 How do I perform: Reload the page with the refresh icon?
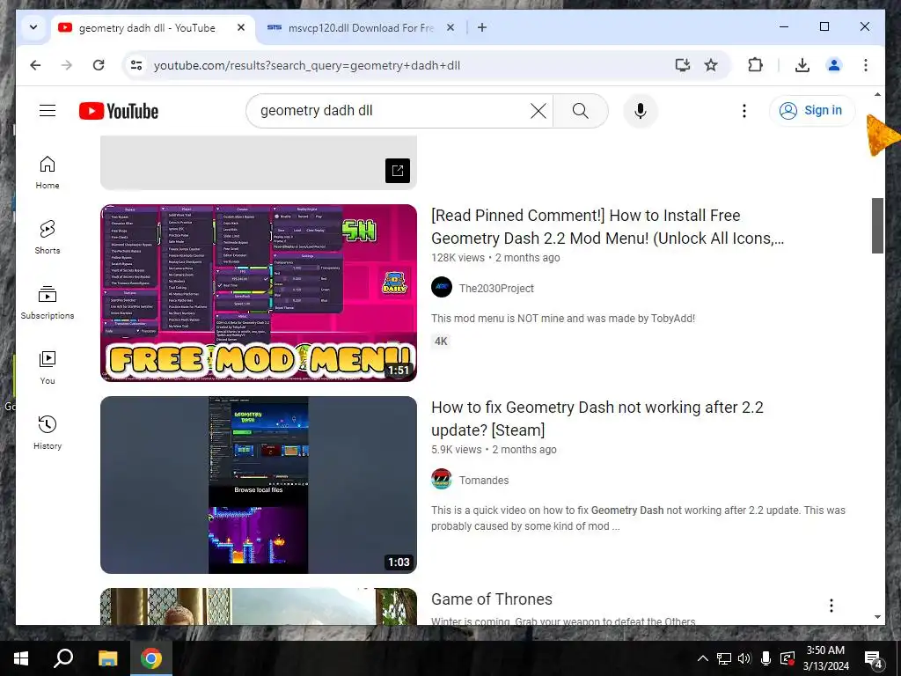[99, 65]
